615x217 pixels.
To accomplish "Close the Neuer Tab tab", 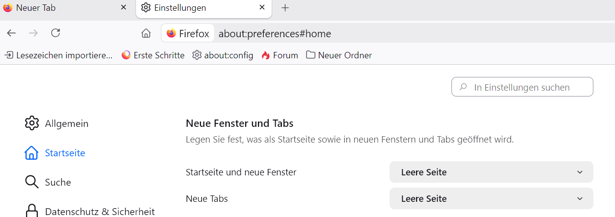I will pos(124,8).
